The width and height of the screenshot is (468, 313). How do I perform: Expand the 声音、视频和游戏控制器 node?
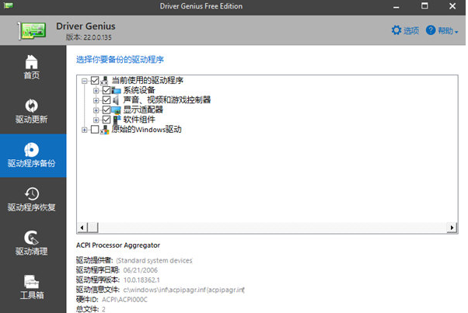coord(96,100)
